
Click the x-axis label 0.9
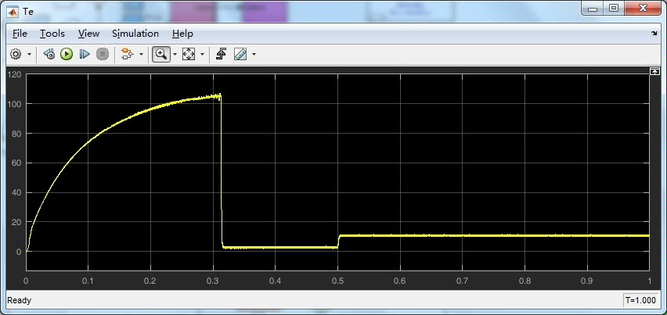pyautogui.click(x=587, y=281)
